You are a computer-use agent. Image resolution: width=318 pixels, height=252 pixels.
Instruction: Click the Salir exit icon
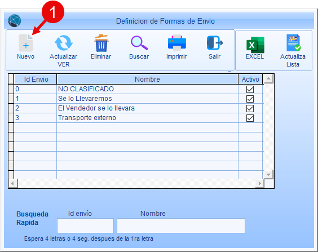coord(215,43)
